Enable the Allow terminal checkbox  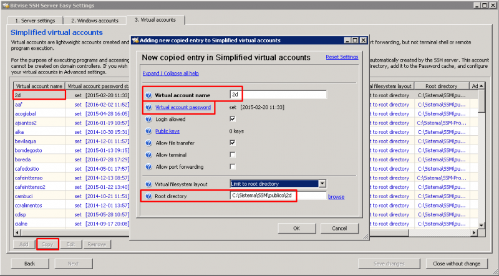coord(233,155)
